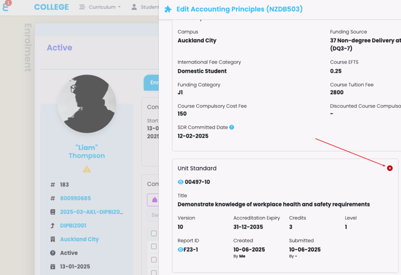
Task: Click the book icon beside intake code
Action: click(x=53, y=212)
